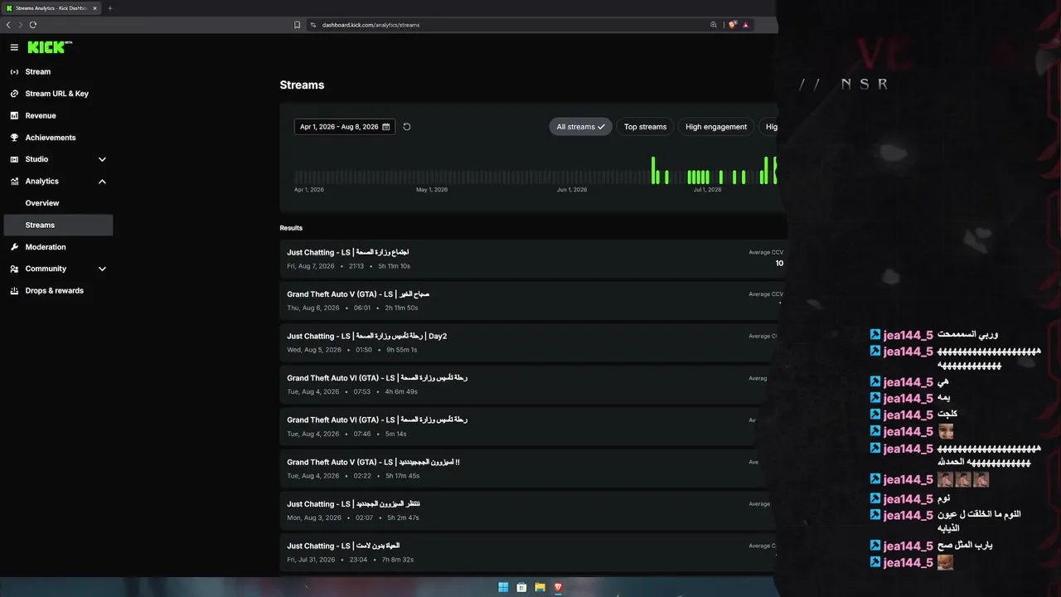Click the Moderation gavel icon
This screenshot has width=1061, height=597.
tap(14, 247)
